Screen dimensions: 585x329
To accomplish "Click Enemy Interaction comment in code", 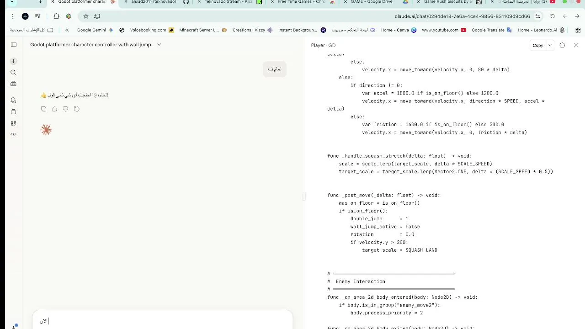I will tap(356, 281).
